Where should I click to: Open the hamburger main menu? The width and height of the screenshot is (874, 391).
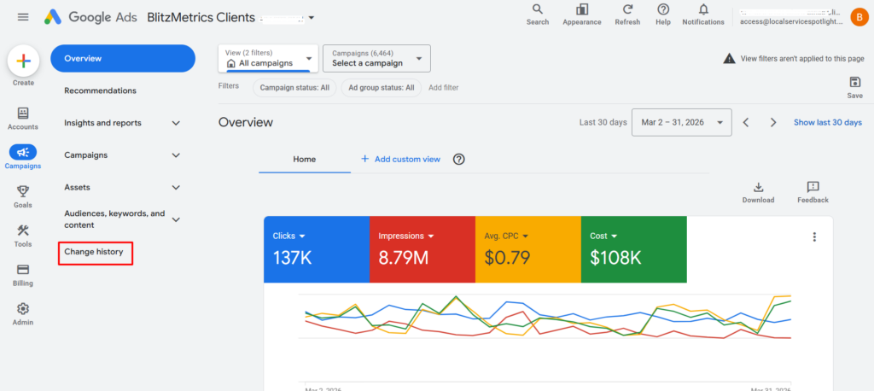[x=23, y=17]
